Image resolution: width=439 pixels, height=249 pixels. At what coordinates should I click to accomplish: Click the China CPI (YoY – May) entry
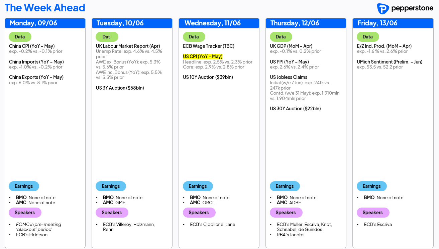click(32, 46)
